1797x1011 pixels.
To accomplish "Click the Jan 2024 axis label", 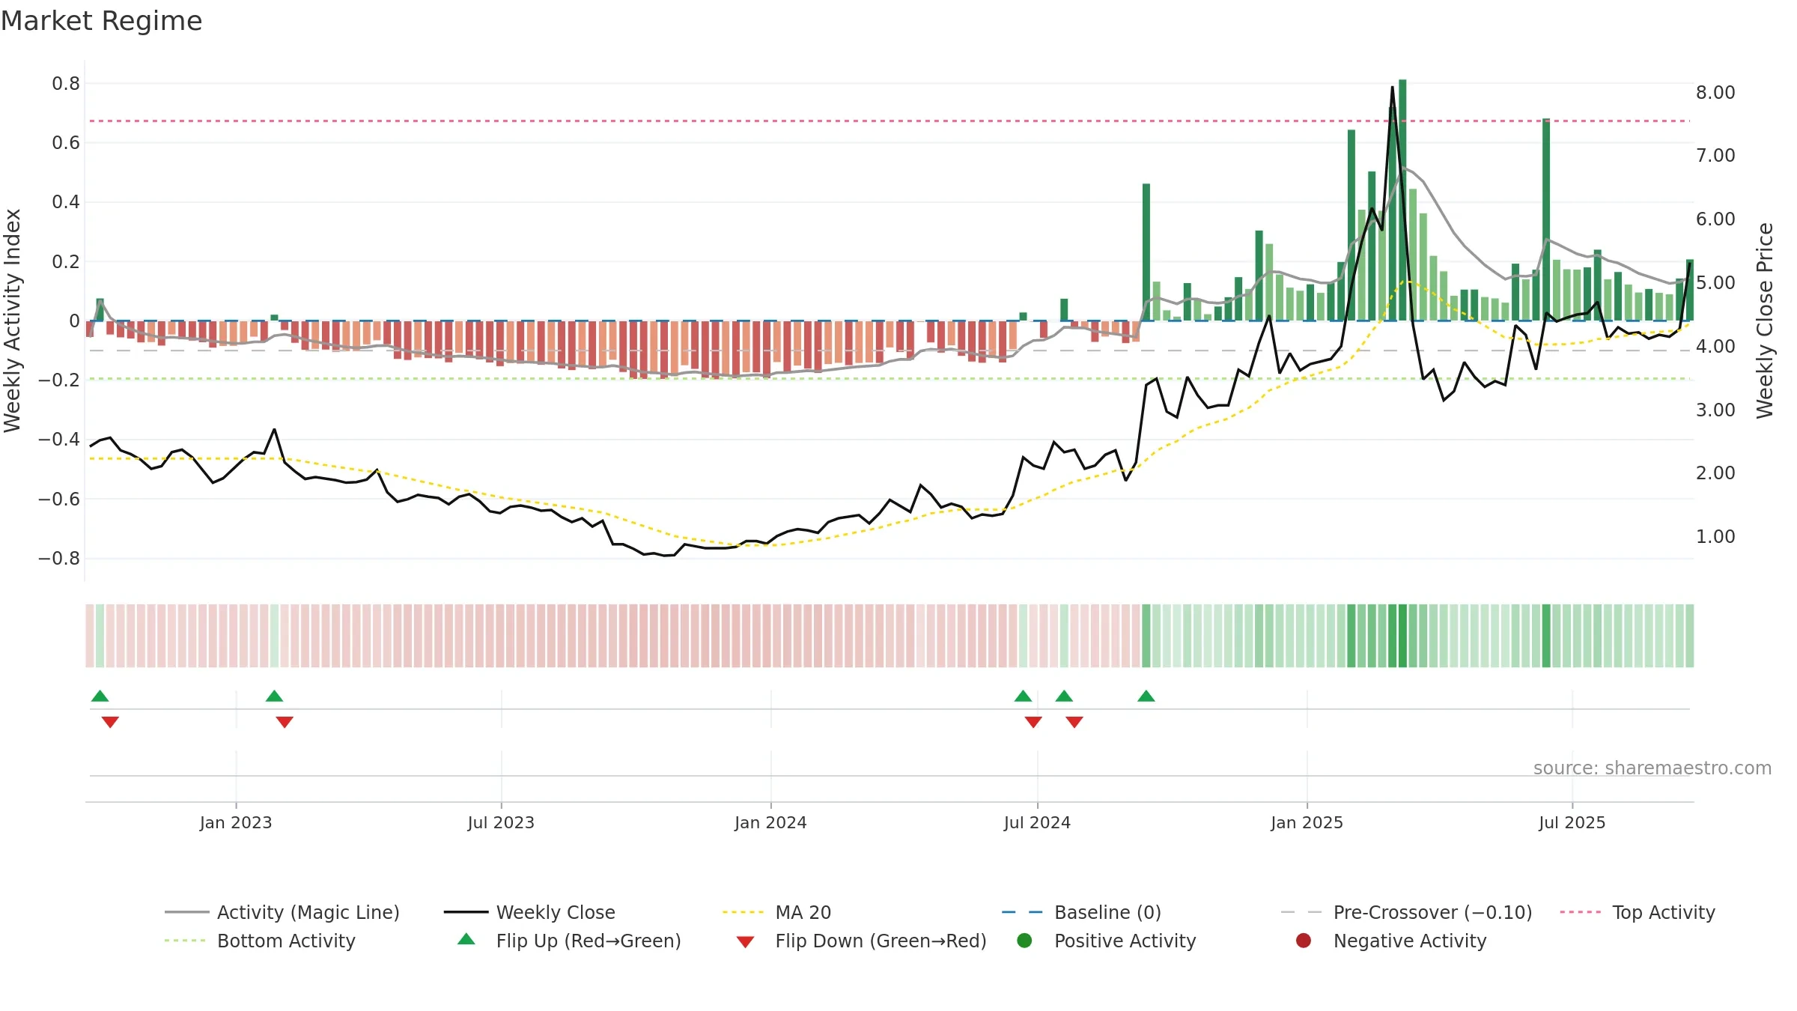I will pos(770,822).
